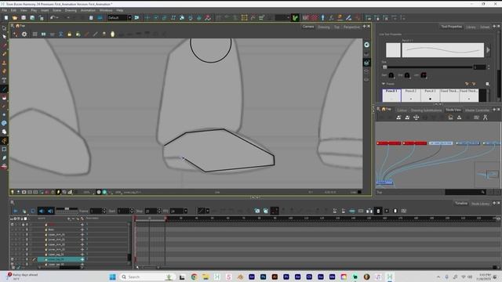
Task: Click the first red node in Node View
Action: click(389, 143)
